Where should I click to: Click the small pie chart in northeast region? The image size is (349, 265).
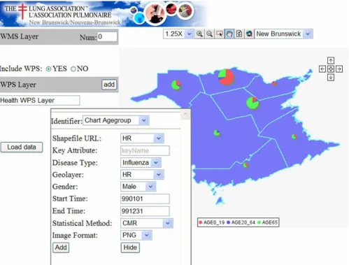pyautogui.click(x=275, y=83)
